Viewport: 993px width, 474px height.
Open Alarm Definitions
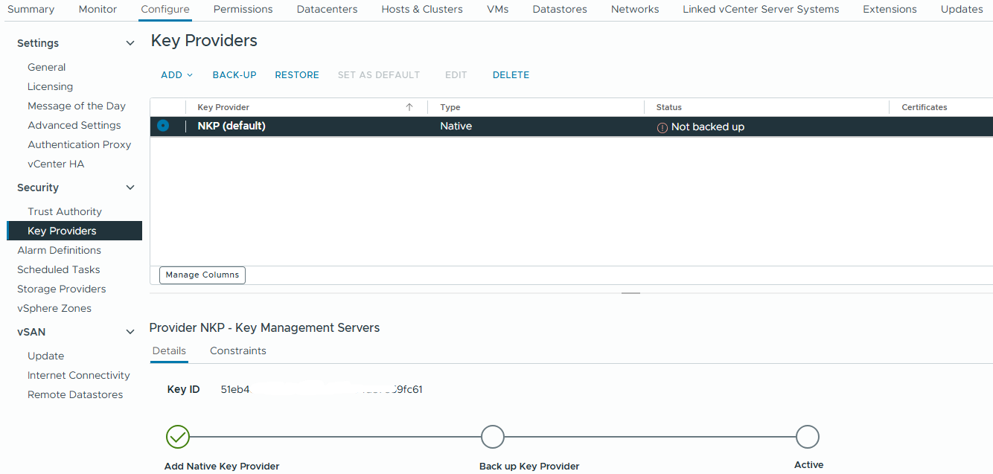click(60, 250)
